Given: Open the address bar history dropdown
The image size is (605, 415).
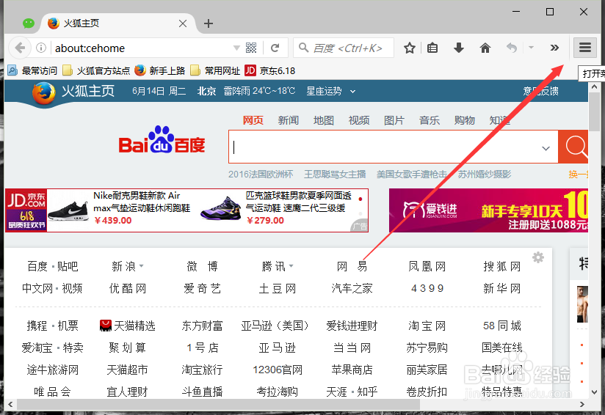Looking at the screenshot, I should pos(236,48).
